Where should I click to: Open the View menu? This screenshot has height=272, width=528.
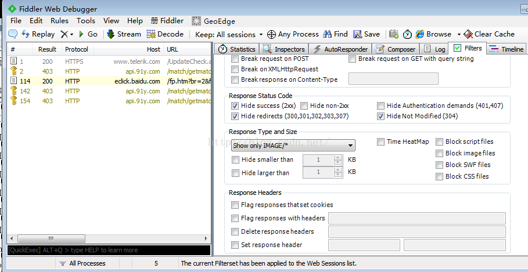[x=111, y=21]
